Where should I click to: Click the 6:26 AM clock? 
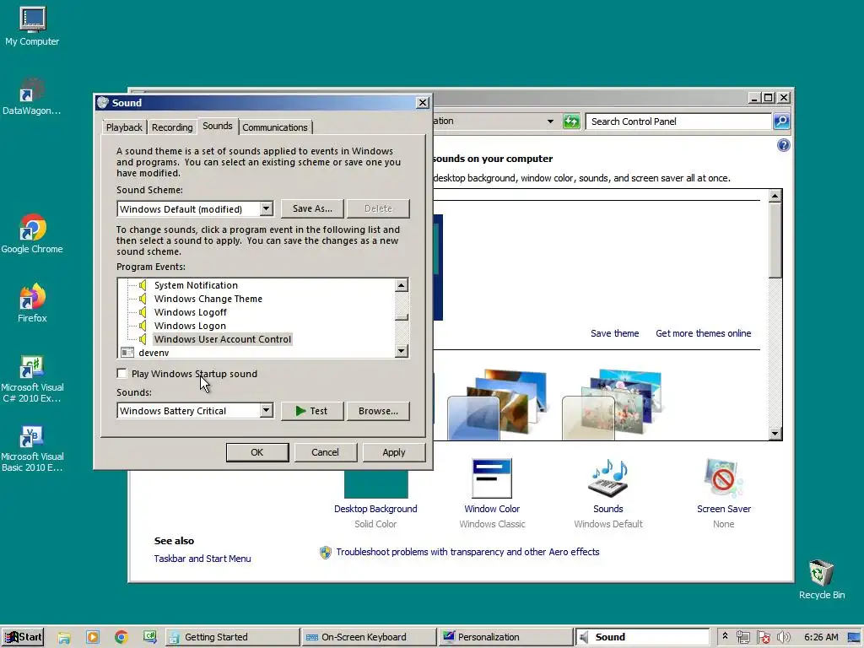[821, 637]
